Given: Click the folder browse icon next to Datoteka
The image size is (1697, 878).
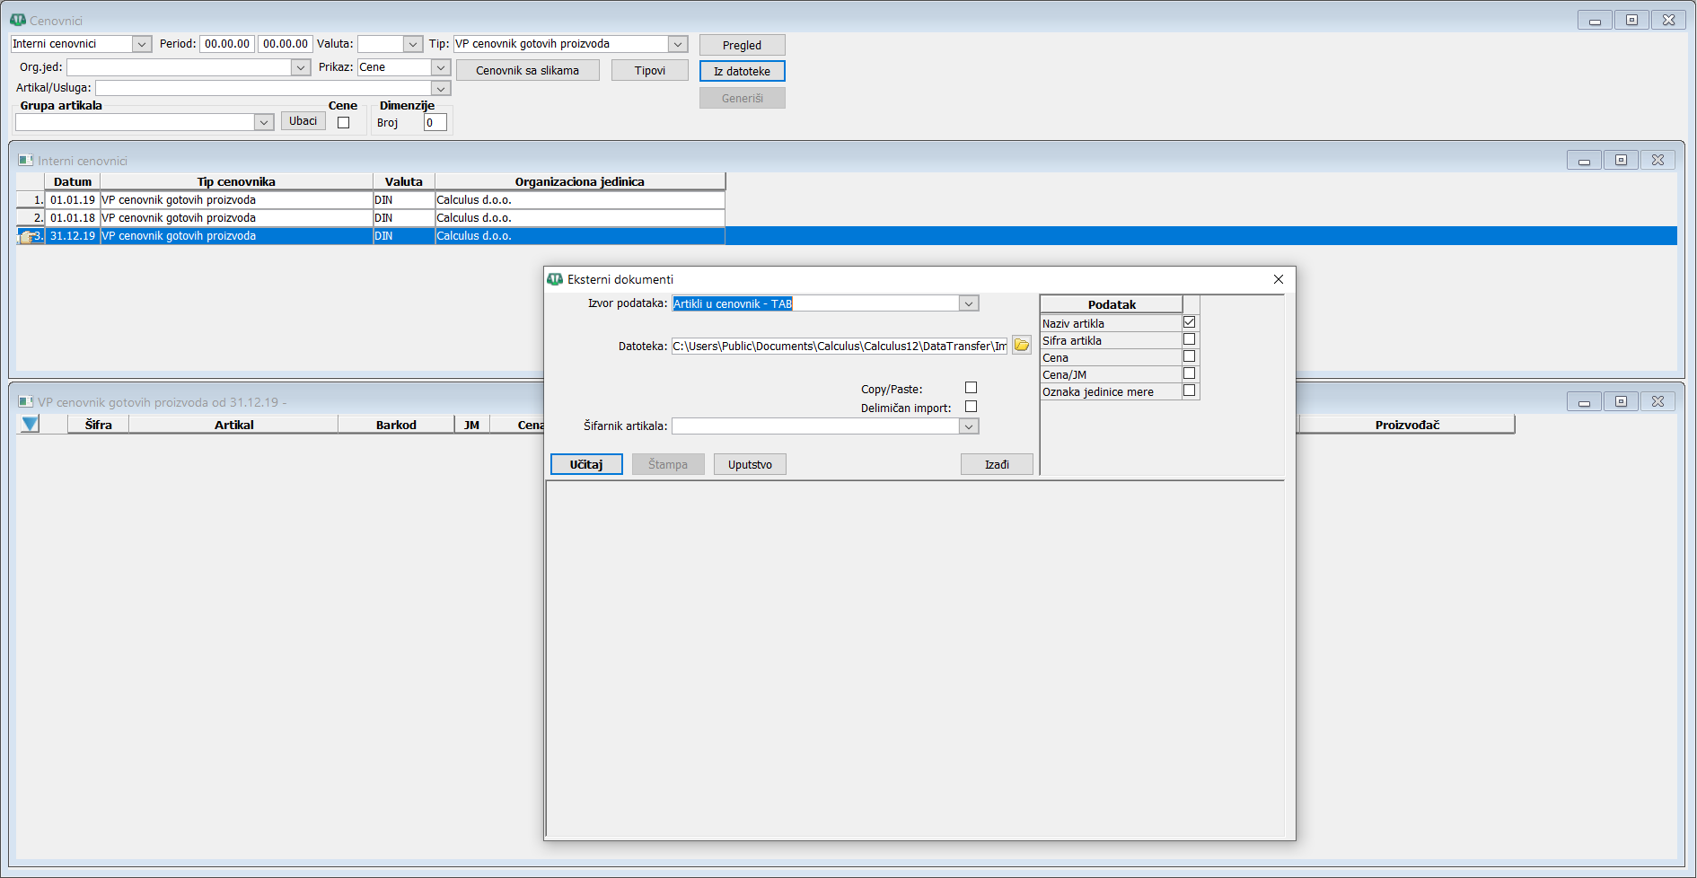Looking at the screenshot, I should [1021, 346].
